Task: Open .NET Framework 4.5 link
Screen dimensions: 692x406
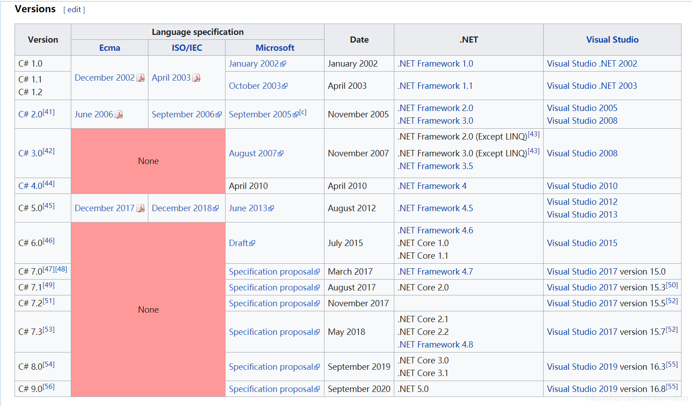Action: [436, 208]
